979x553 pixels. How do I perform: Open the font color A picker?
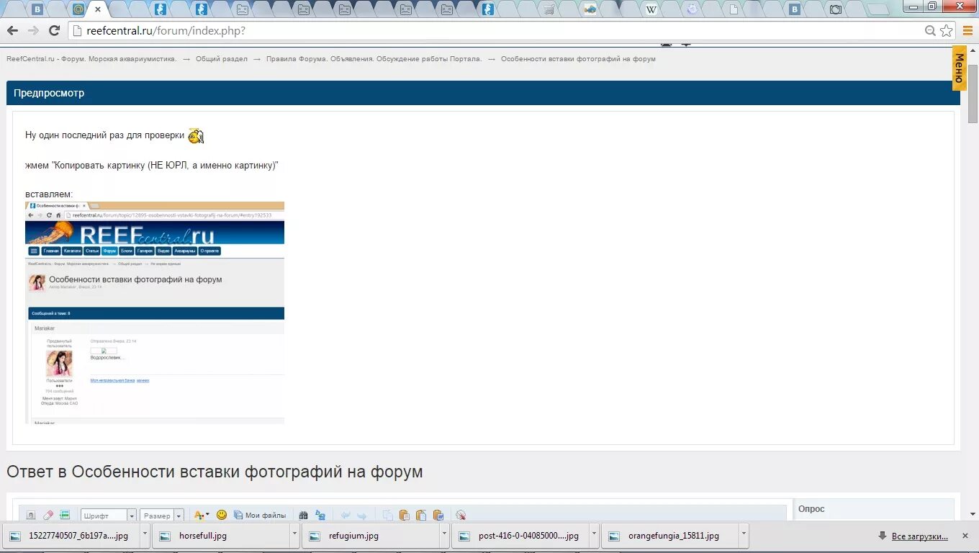pos(202,516)
